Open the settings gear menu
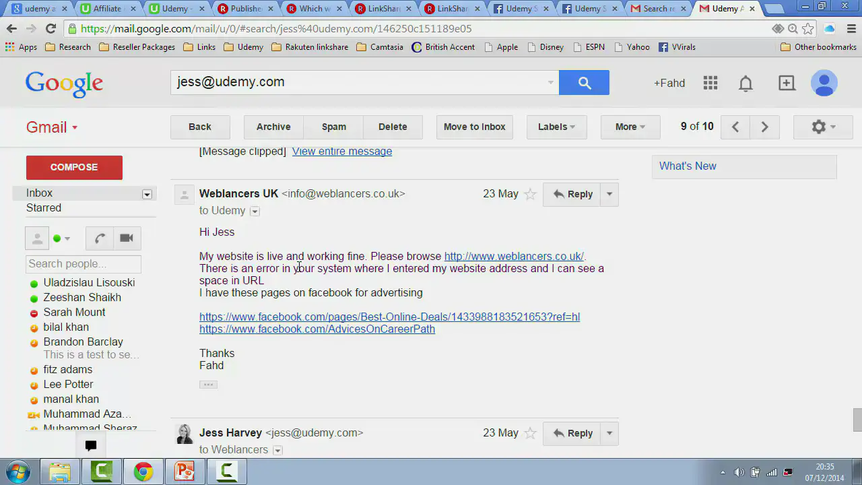 824,127
